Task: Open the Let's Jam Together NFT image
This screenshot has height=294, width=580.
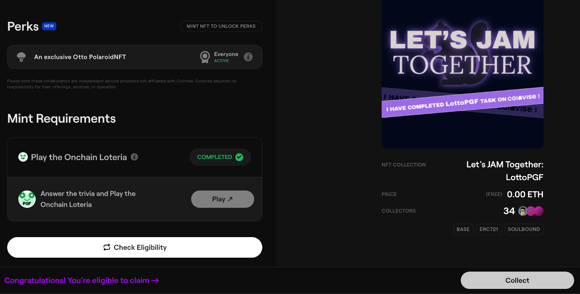Action: point(462,74)
